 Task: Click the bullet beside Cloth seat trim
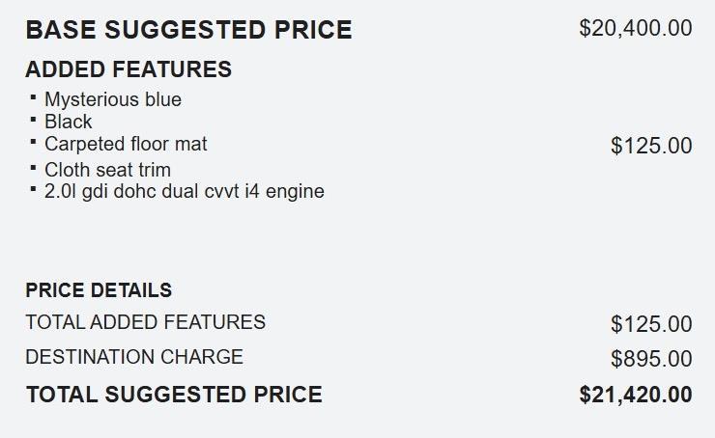(33, 168)
